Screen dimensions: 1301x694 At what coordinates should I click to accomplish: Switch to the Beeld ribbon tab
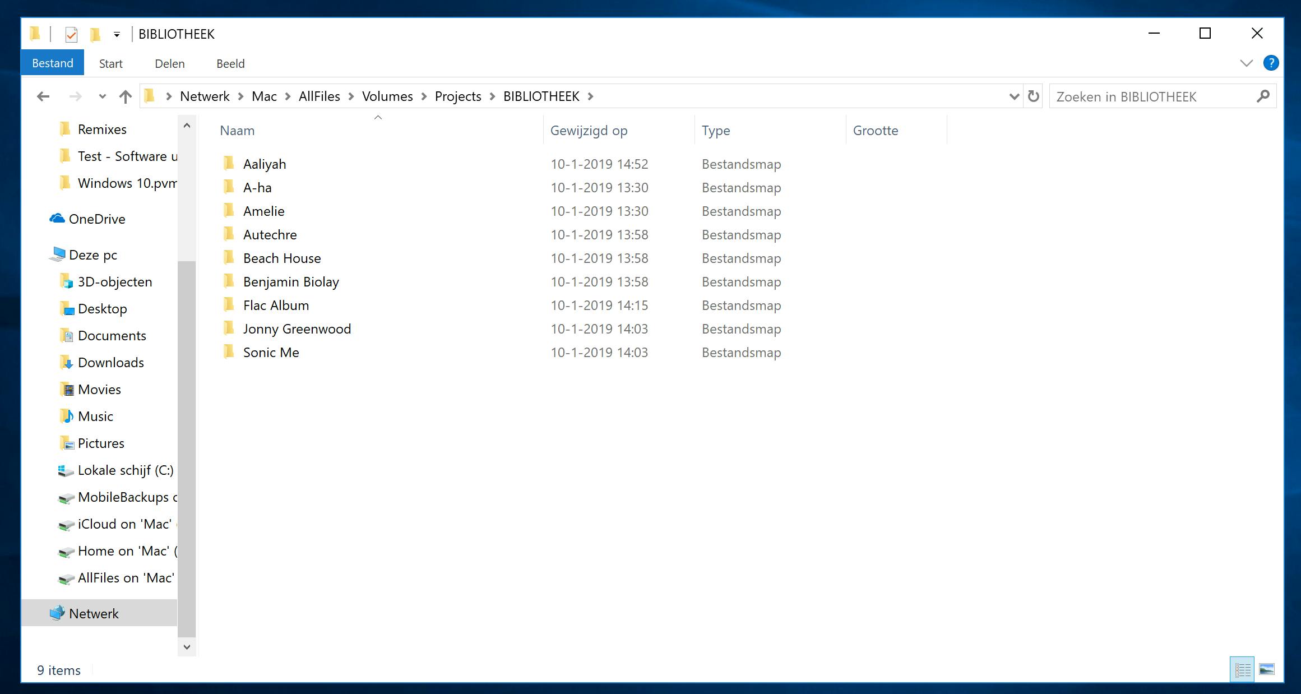click(x=230, y=63)
